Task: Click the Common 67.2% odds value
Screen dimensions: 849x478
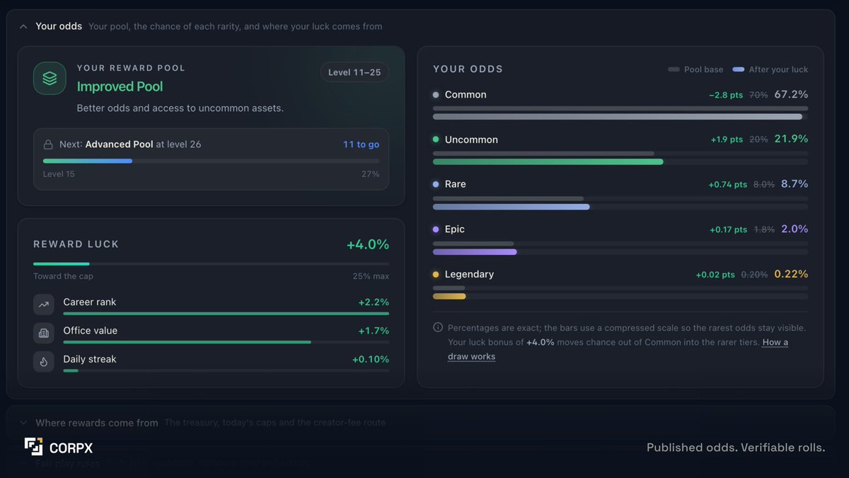Action: 791,94
